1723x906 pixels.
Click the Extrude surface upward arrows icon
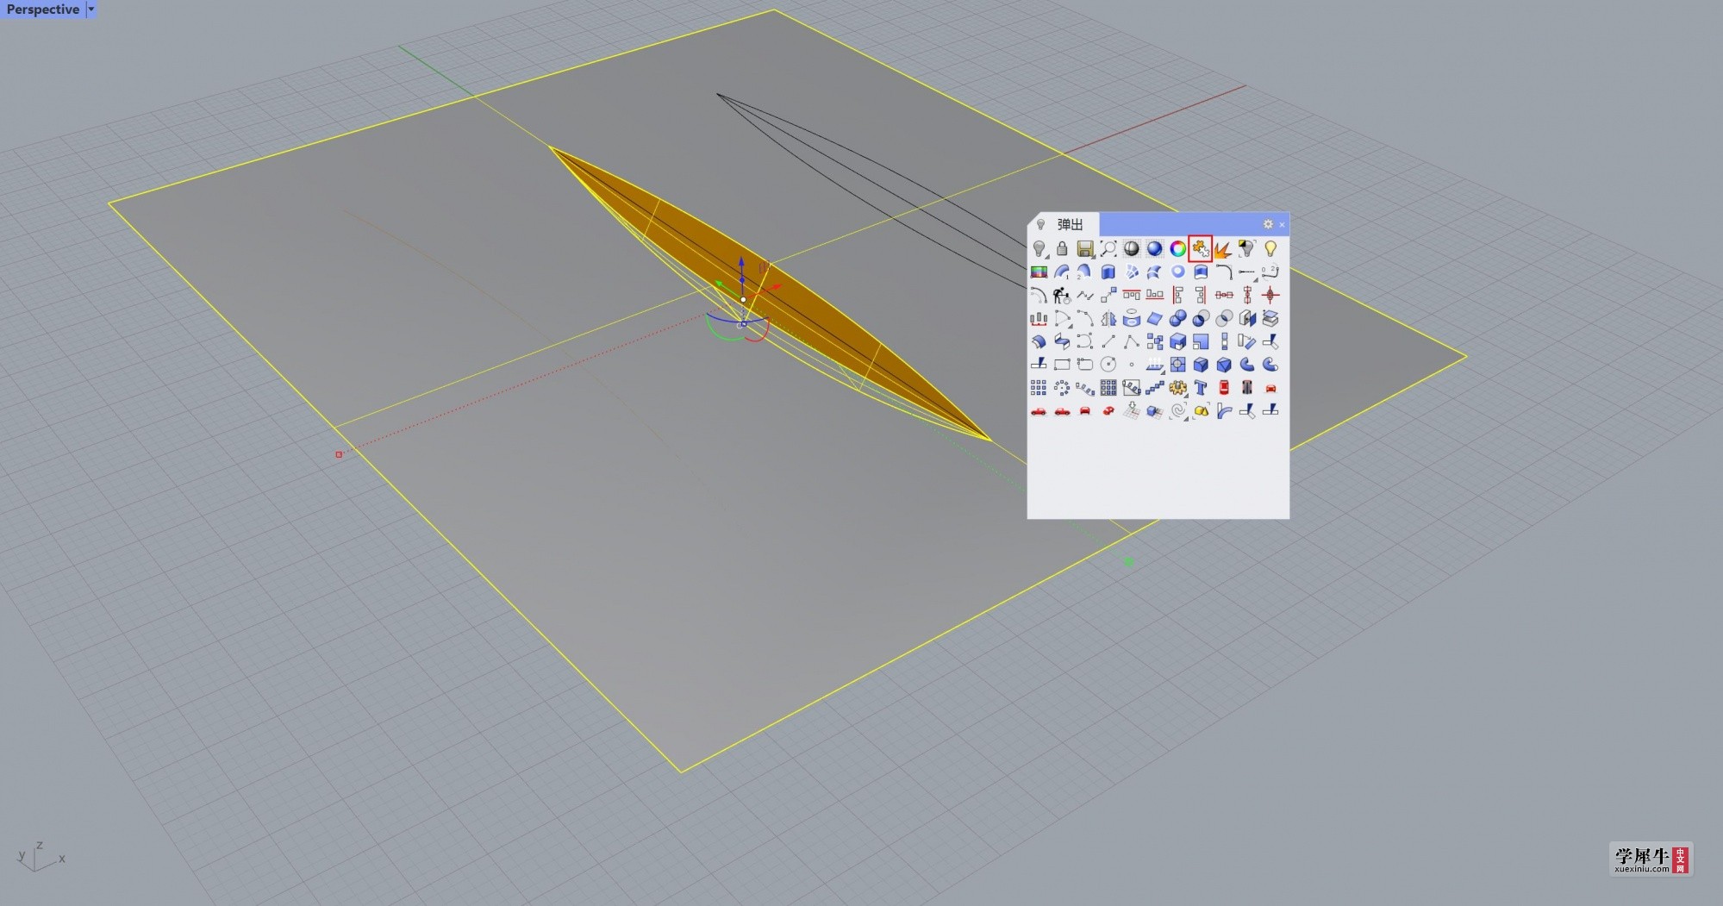(x=1155, y=365)
